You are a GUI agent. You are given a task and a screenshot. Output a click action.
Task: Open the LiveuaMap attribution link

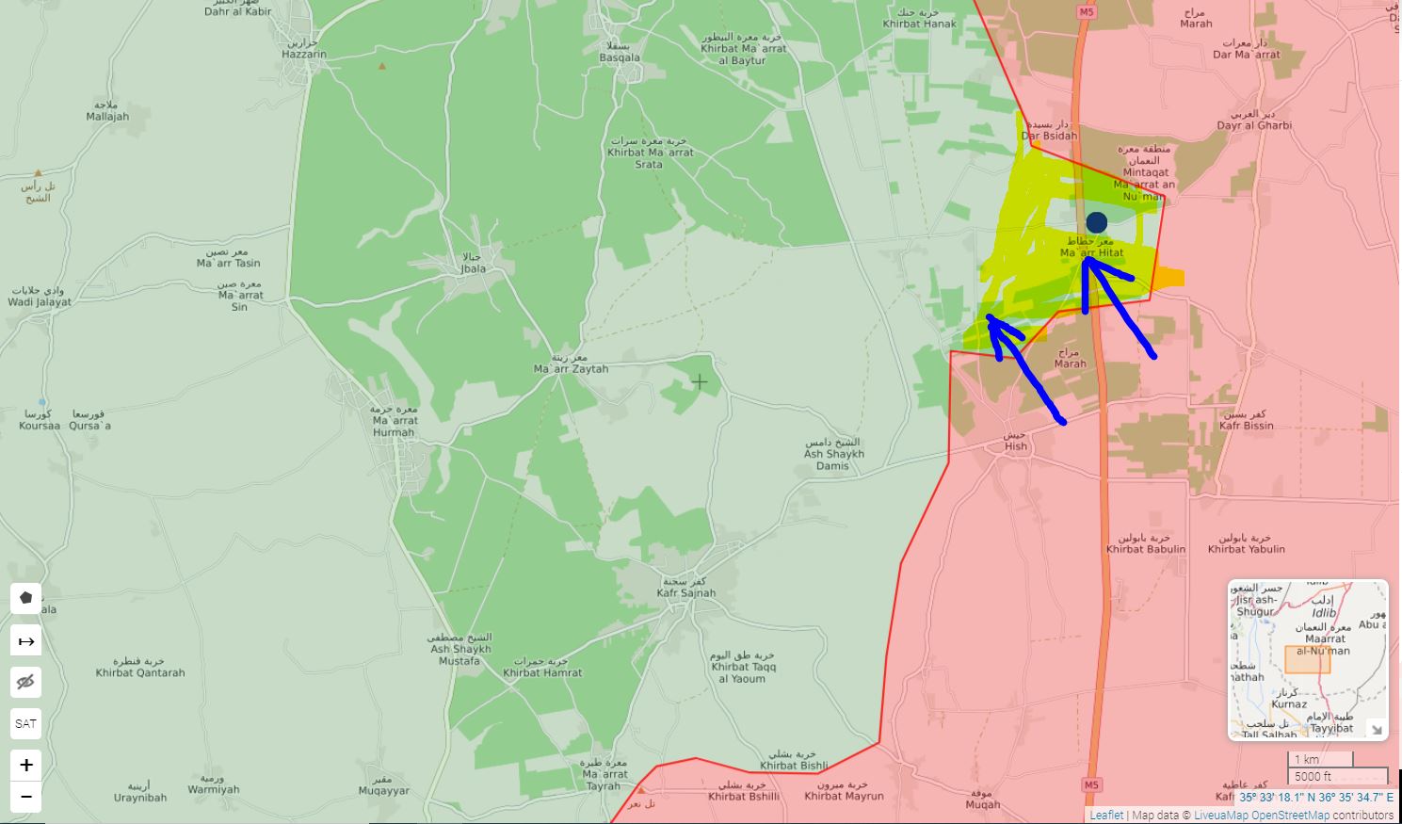click(x=1221, y=816)
